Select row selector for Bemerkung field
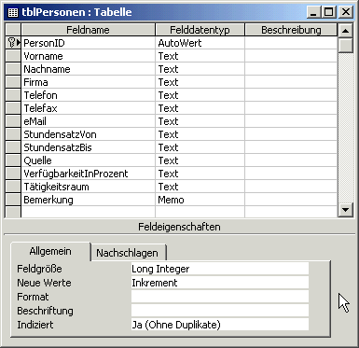 (13, 200)
